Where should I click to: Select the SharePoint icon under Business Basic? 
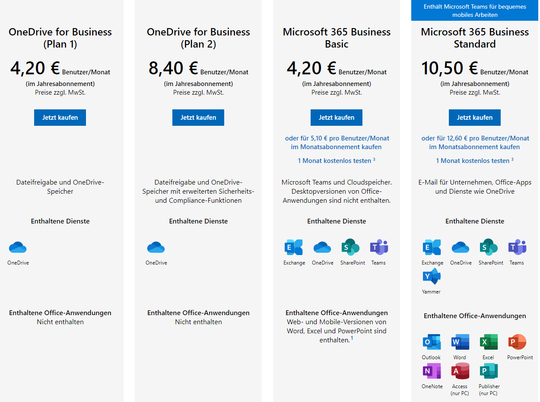coord(352,247)
